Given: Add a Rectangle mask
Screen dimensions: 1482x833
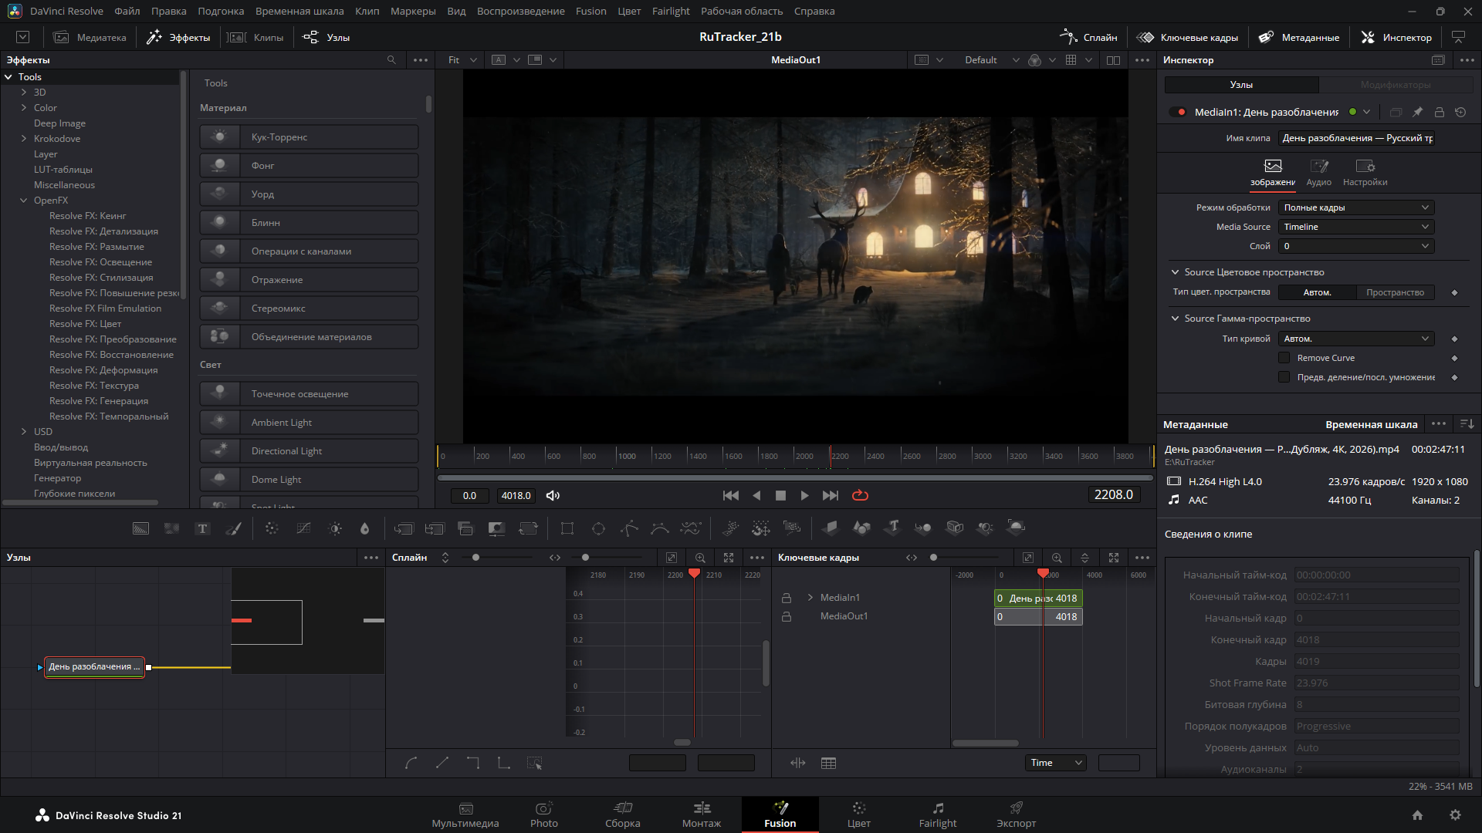Looking at the screenshot, I should (x=567, y=528).
